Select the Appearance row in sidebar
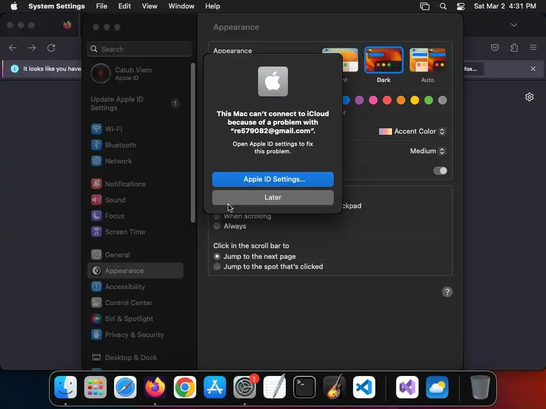 tap(135, 271)
